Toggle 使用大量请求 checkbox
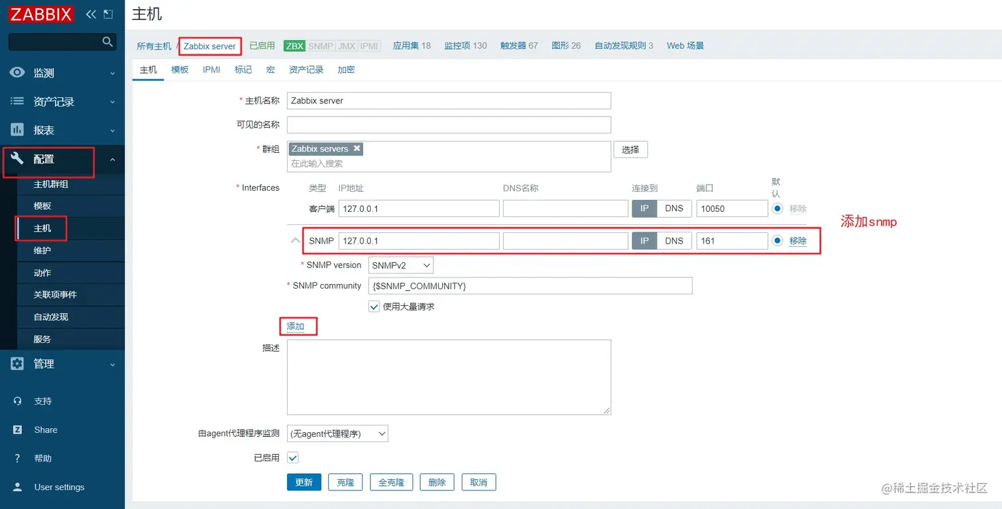Viewport: 1002px width, 509px height. (374, 306)
